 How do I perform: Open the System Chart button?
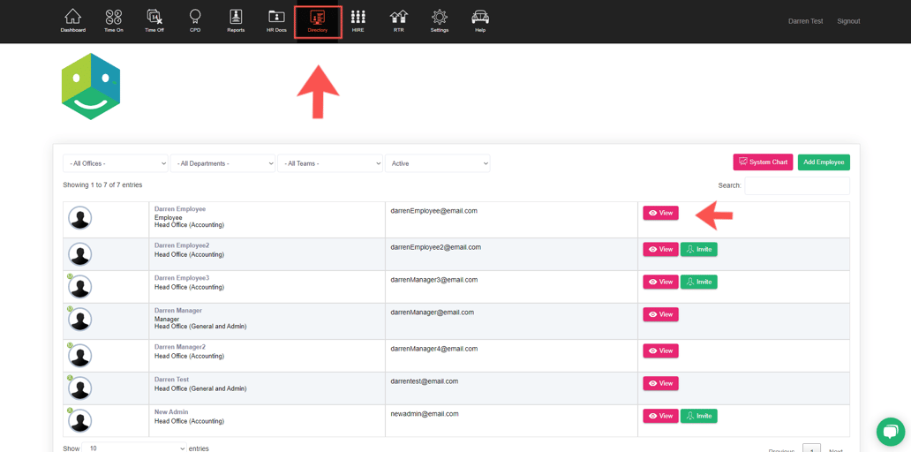(763, 162)
